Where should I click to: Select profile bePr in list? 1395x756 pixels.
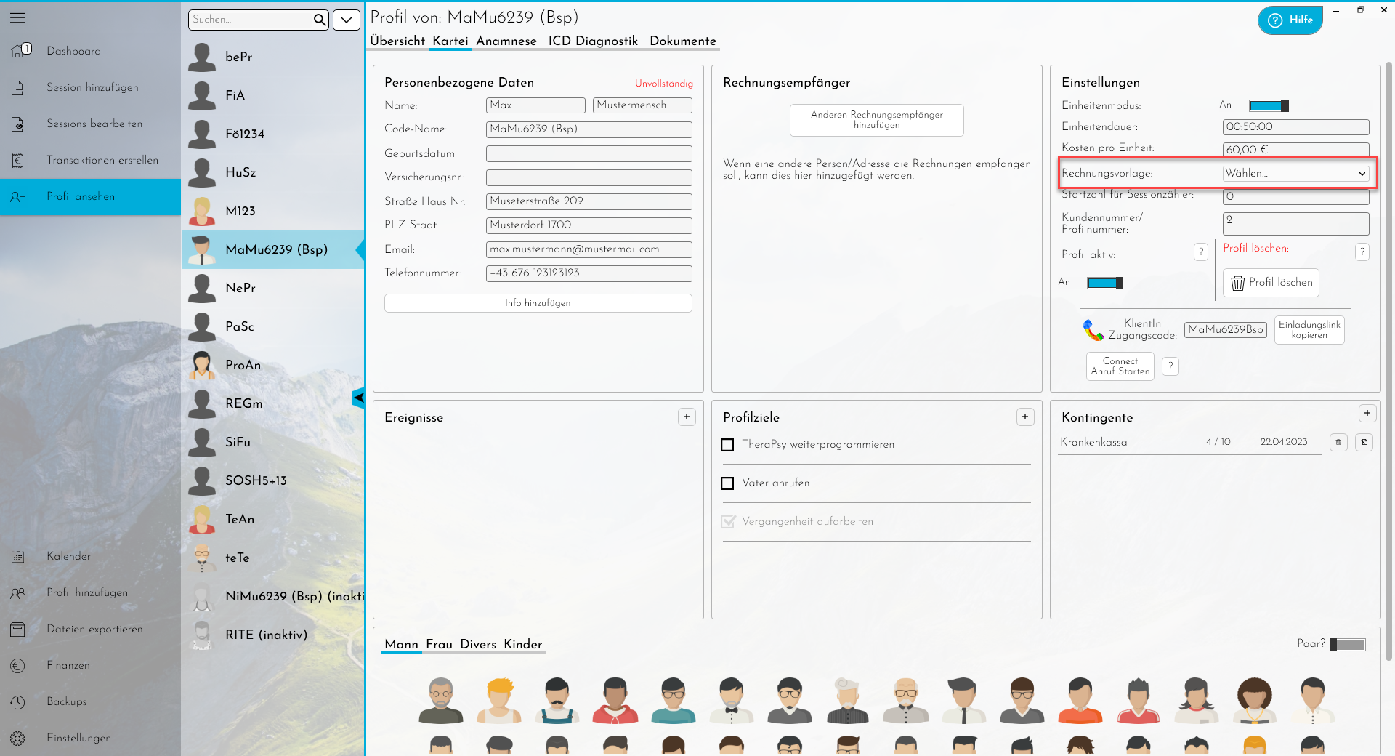[x=272, y=57]
